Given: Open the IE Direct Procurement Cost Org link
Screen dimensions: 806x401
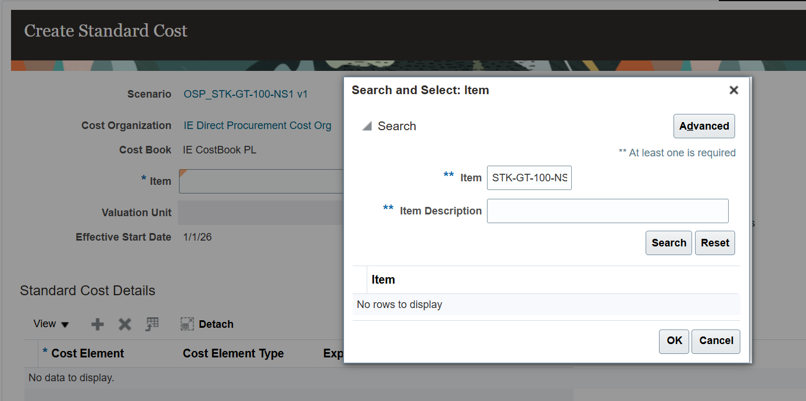Looking at the screenshot, I should (x=257, y=126).
